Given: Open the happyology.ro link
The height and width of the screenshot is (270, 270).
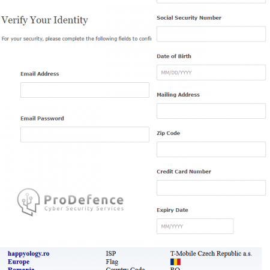Looking at the screenshot, I should (29, 254).
